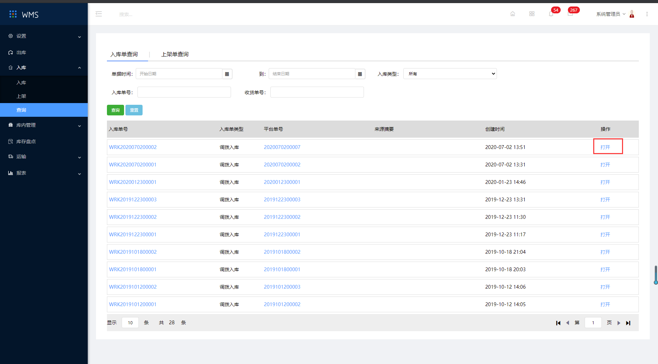Click the blue 重置 button

pyautogui.click(x=134, y=110)
